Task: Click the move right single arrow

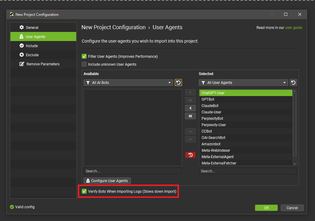Action: pos(190,92)
